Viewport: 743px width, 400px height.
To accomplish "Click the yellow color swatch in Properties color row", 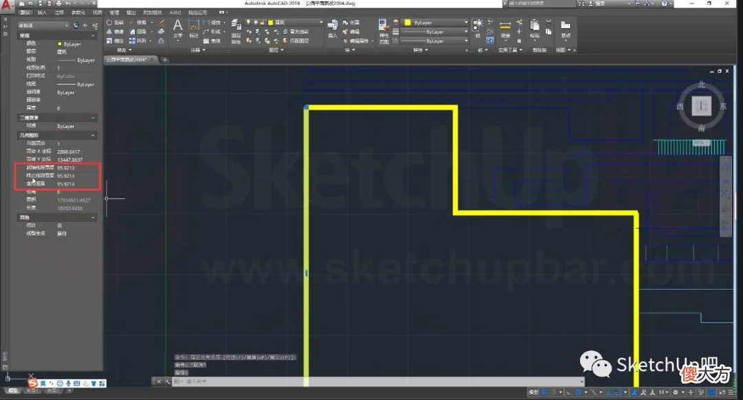I will (60, 44).
